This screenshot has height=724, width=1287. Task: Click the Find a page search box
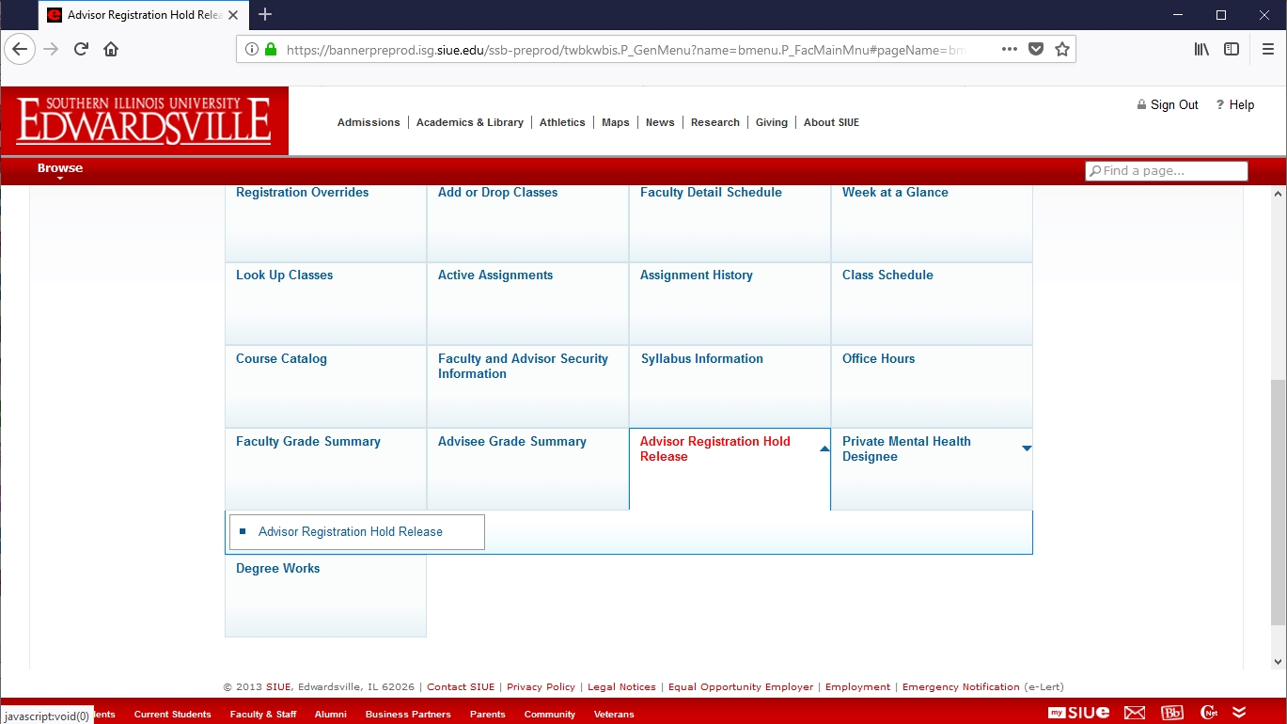pyautogui.click(x=1167, y=171)
